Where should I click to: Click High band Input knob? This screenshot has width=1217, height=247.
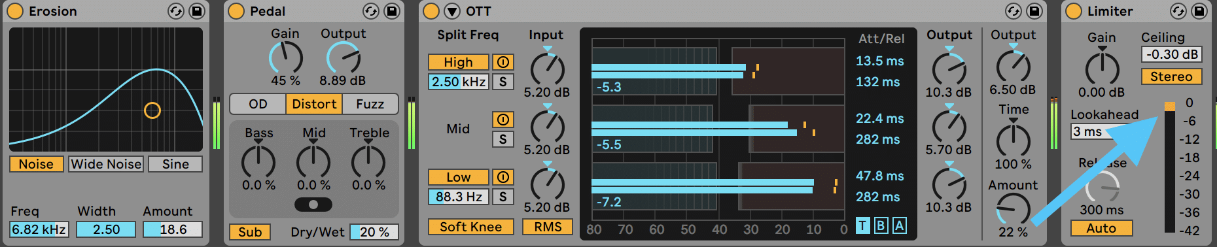(x=548, y=69)
